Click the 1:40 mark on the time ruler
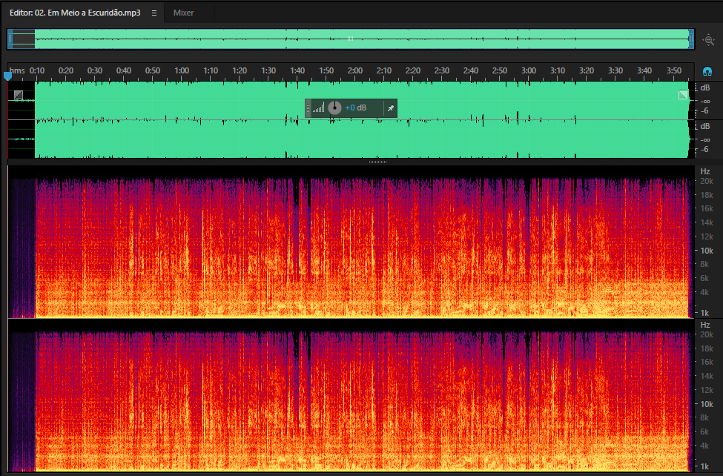The width and height of the screenshot is (723, 476). coord(297,70)
